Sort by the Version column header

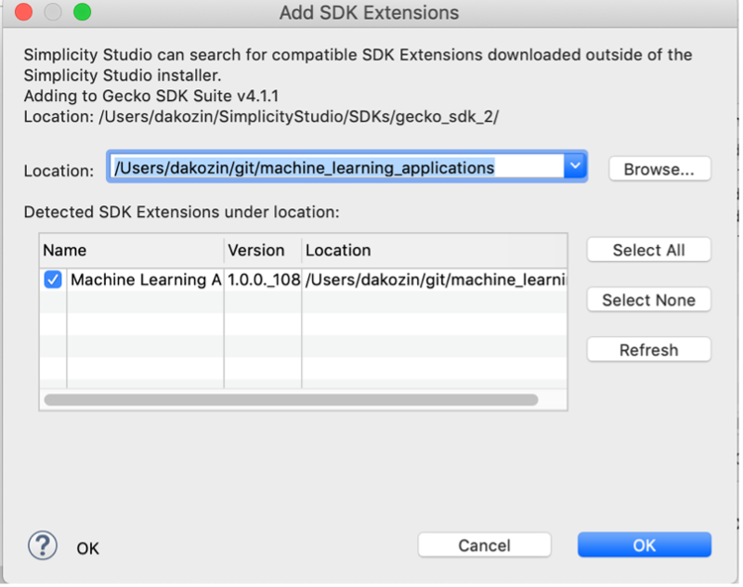click(x=262, y=250)
